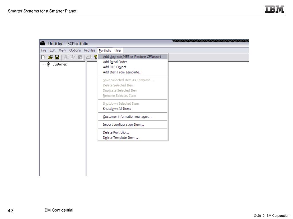Click Duplicate Selected Item entry
Screen dimensions: 293x219
pyautogui.click(x=132, y=90)
